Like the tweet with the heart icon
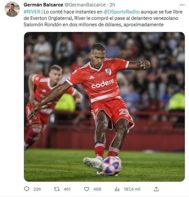Viewport: 189px width, 197px height. point(87,189)
